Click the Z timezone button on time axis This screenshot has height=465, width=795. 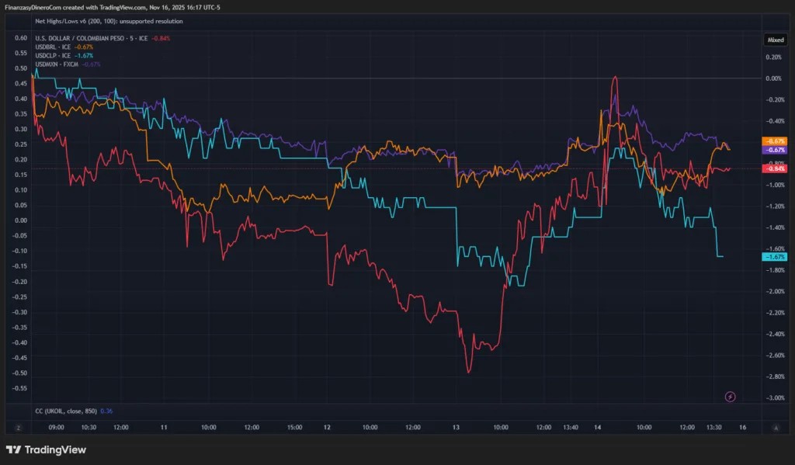(17, 428)
